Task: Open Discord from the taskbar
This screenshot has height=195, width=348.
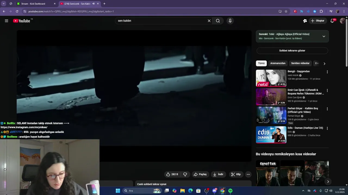Action: tap(215, 191)
